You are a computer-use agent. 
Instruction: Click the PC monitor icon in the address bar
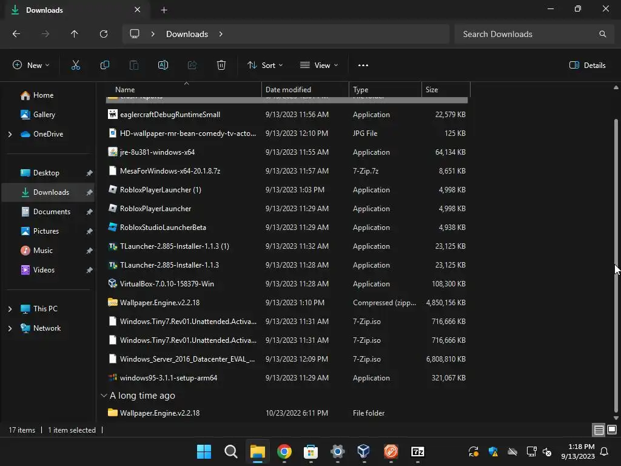135,34
